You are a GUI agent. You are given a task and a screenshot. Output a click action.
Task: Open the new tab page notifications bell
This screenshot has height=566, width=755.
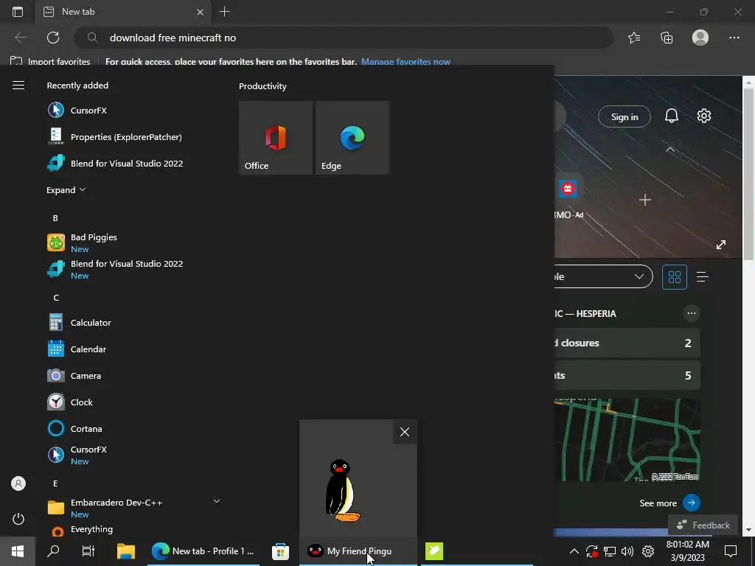click(671, 116)
